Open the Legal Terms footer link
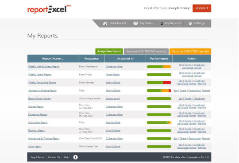The image size is (239, 163). click(x=38, y=157)
